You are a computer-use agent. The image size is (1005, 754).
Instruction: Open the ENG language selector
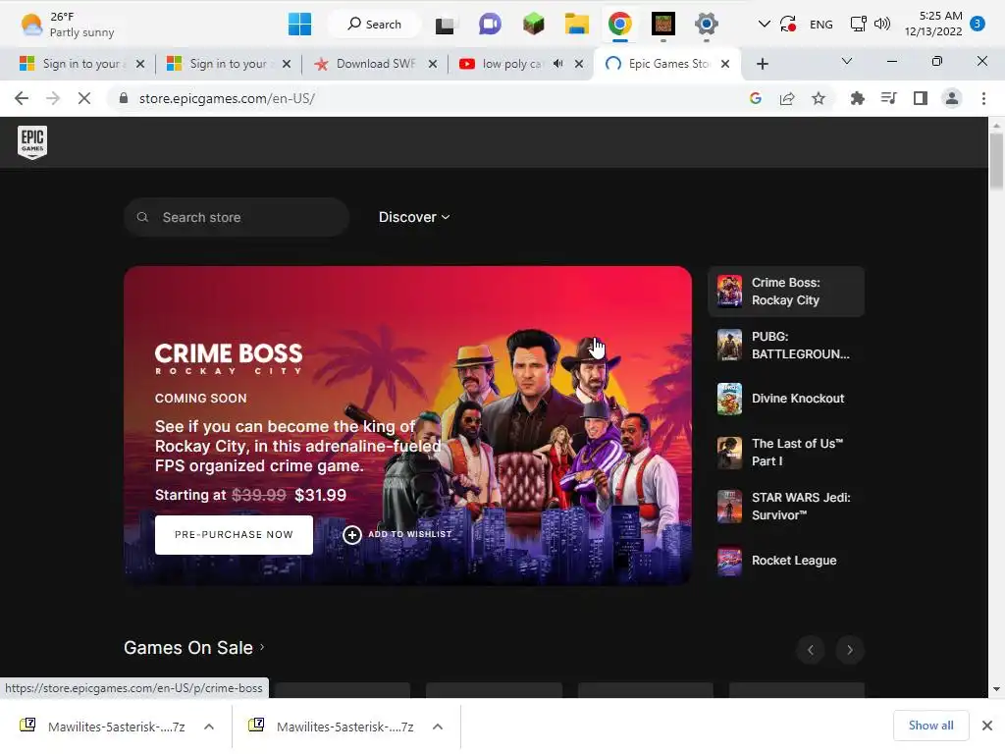coord(821,25)
